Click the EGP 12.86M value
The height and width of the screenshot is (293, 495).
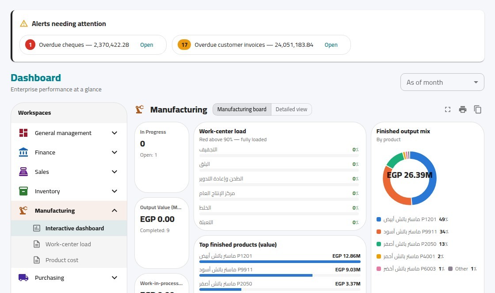(x=346, y=256)
